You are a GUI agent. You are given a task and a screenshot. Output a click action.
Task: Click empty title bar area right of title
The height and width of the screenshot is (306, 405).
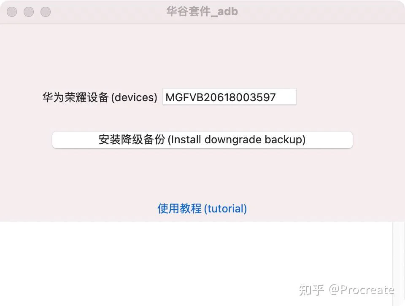(x=320, y=12)
